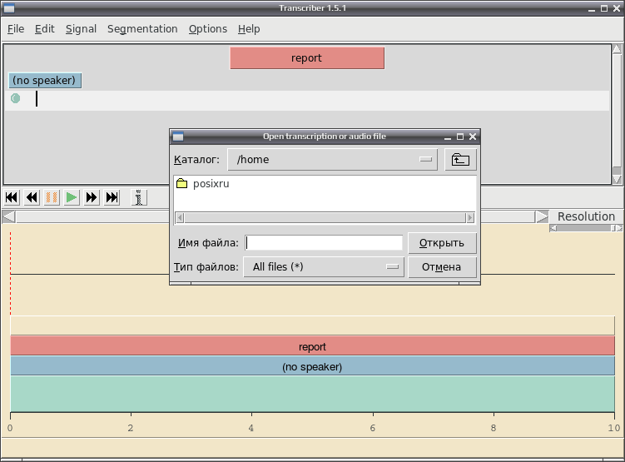Open the File menu

[x=16, y=28]
